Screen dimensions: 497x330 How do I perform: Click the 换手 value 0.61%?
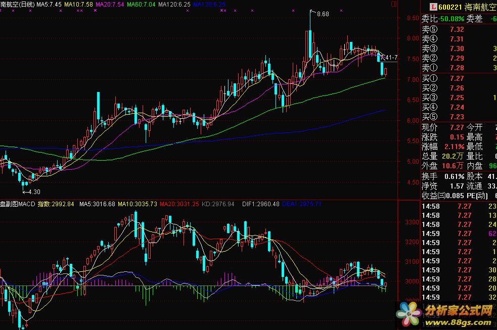click(454, 176)
